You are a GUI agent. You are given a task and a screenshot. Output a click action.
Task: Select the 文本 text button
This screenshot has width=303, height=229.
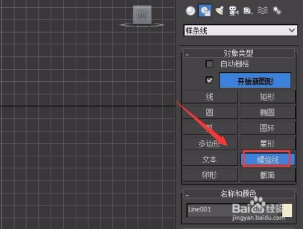pos(210,159)
